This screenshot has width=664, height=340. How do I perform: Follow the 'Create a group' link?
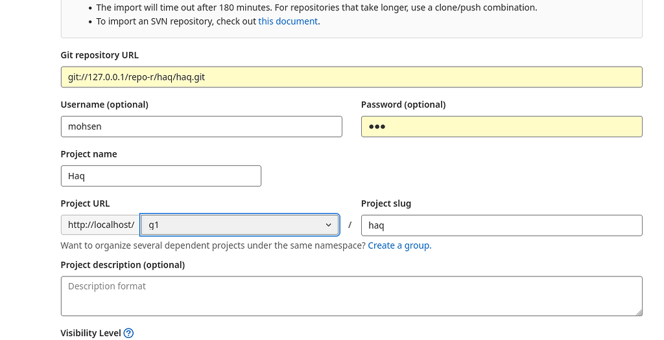(399, 245)
